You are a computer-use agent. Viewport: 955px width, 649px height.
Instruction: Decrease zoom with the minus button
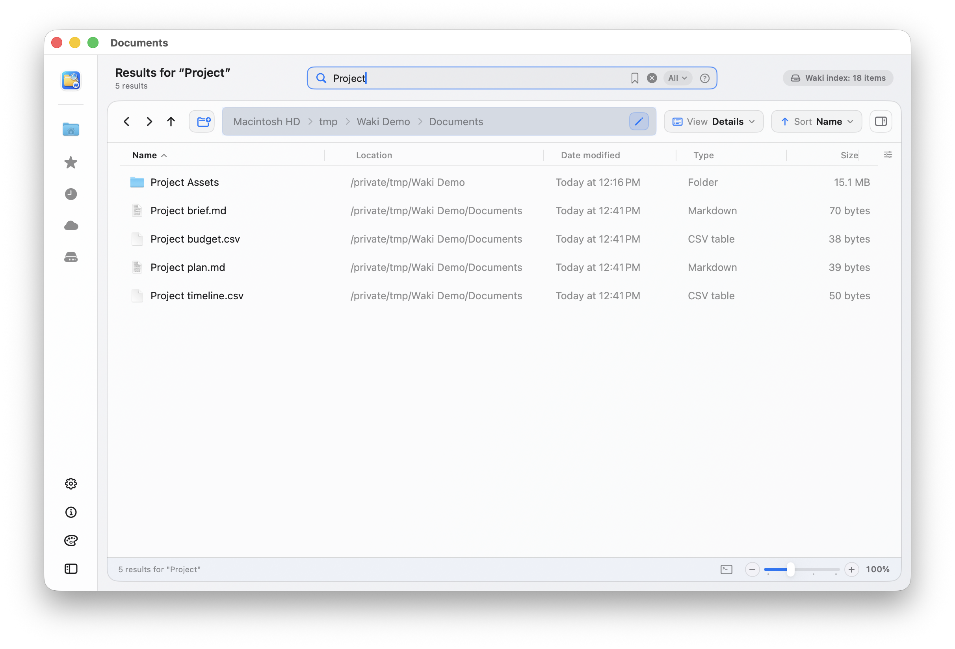pos(752,569)
